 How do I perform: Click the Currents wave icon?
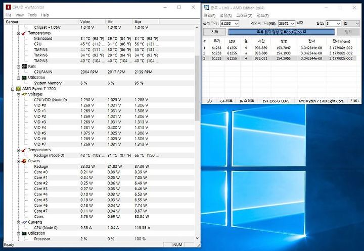point(24,222)
